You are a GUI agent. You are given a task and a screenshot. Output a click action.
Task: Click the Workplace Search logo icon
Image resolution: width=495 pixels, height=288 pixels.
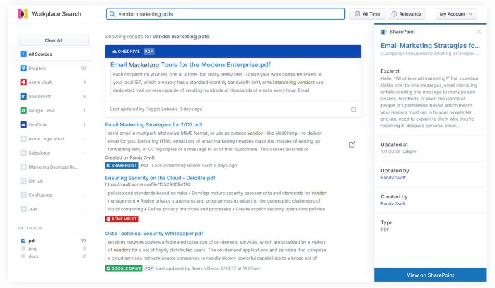point(23,14)
